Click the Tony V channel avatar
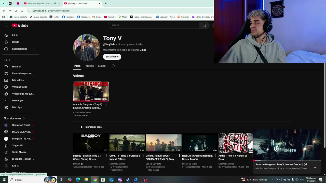326x183 pixels. 87,48
